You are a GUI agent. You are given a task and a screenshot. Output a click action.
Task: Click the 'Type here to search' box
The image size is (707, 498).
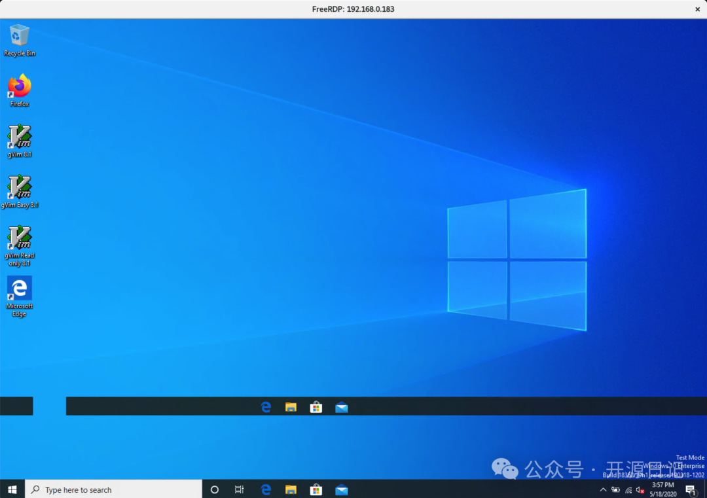pyautogui.click(x=113, y=489)
